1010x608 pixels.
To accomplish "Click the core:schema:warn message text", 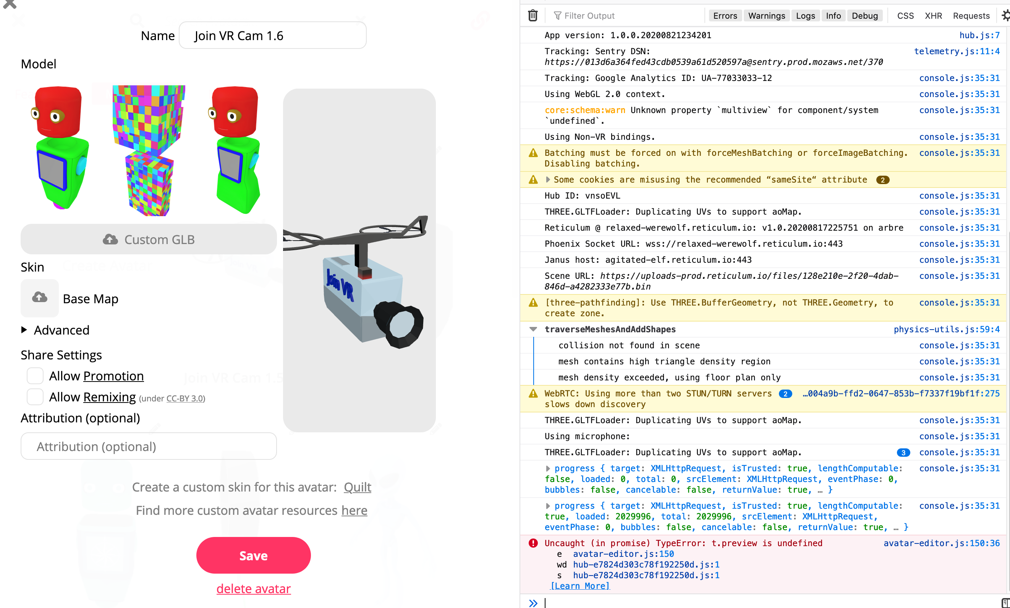I will pos(711,116).
